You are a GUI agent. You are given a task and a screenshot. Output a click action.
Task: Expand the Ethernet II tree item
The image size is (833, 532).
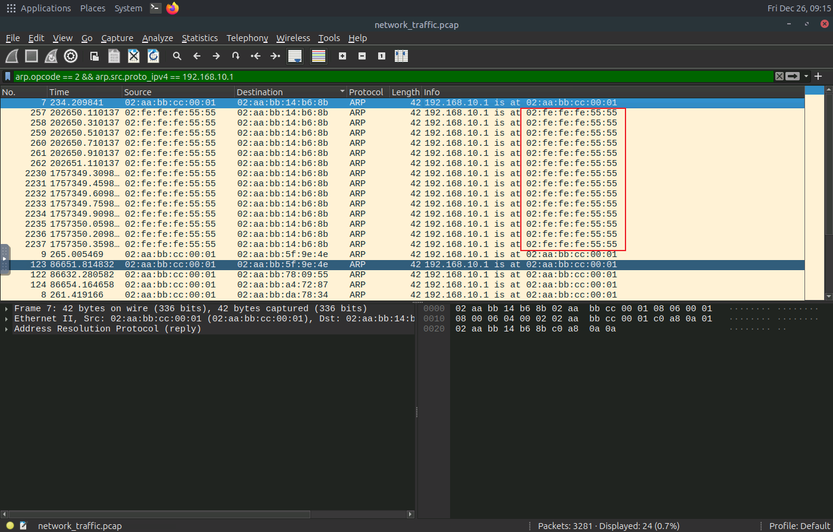pos(7,319)
